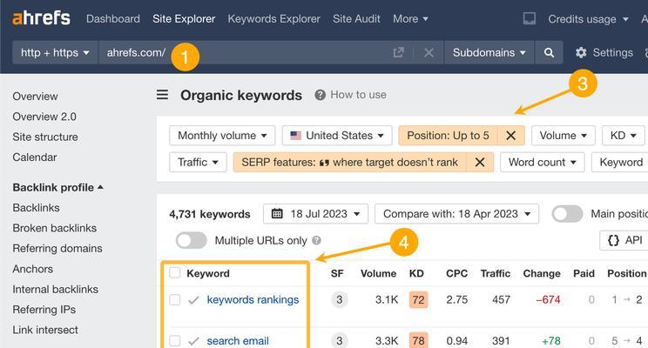Open the KD filter dropdown
The image size is (648, 348).
624,136
